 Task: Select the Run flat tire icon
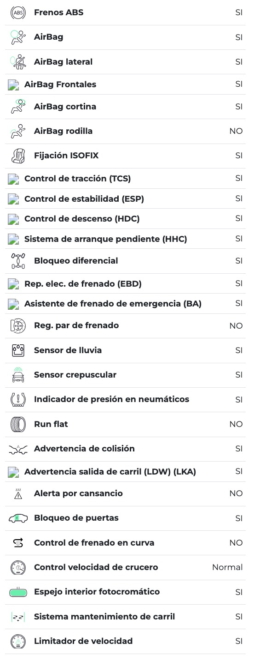coord(18,425)
